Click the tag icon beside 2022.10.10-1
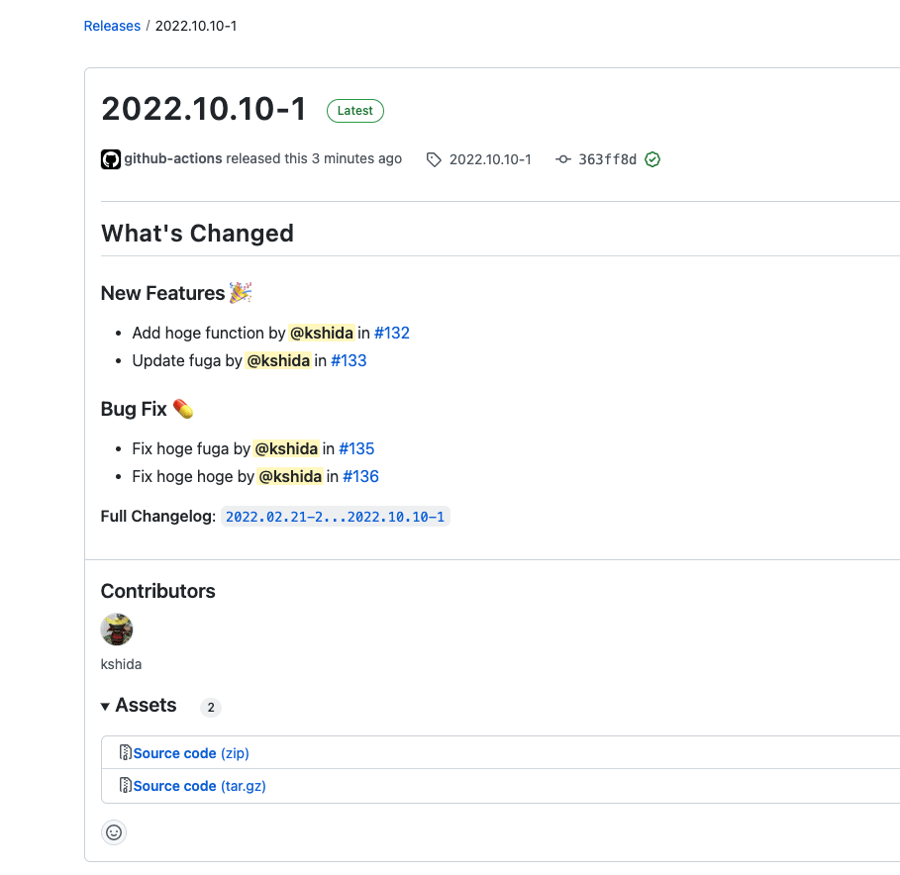Image resolution: width=900 pixels, height=875 pixels. pyautogui.click(x=434, y=159)
